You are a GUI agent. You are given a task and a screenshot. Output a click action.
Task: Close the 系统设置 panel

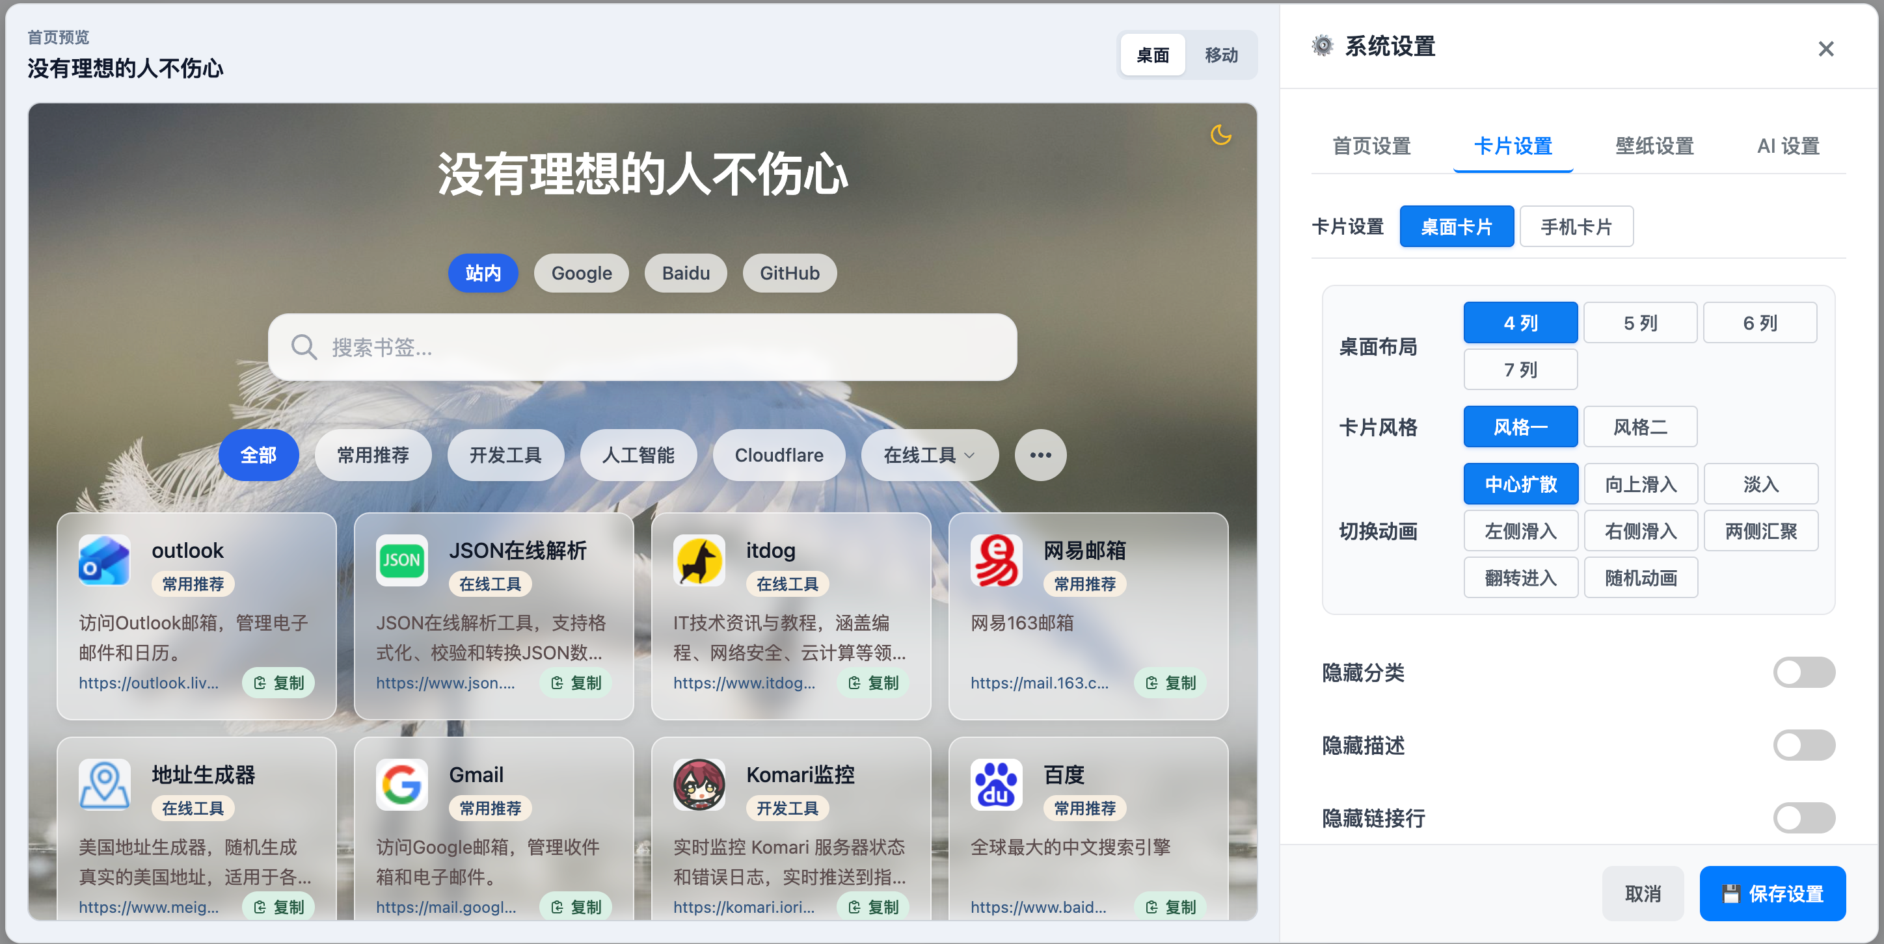(1826, 49)
